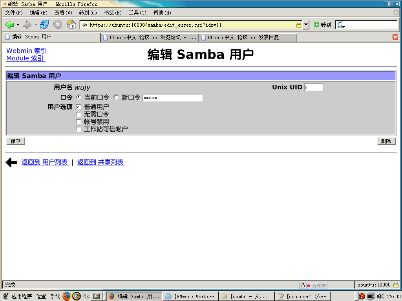Follow the Module 索引 link

(x=26, y=58)
